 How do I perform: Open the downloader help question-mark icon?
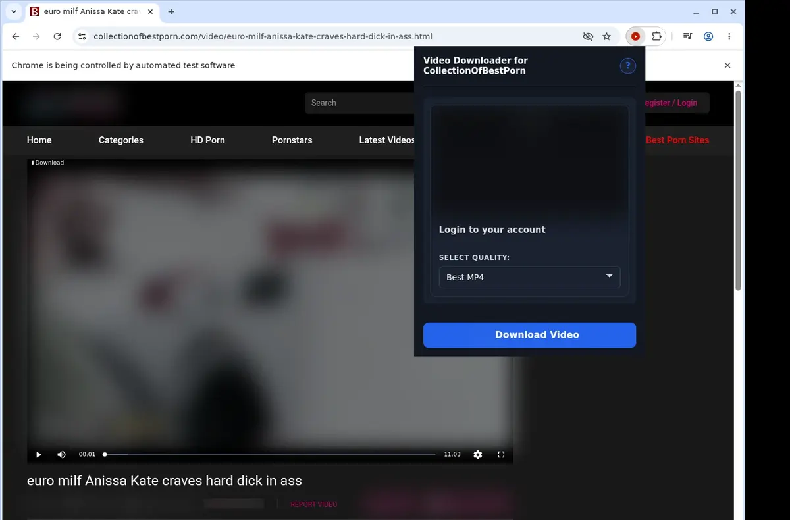pos(627,65)
